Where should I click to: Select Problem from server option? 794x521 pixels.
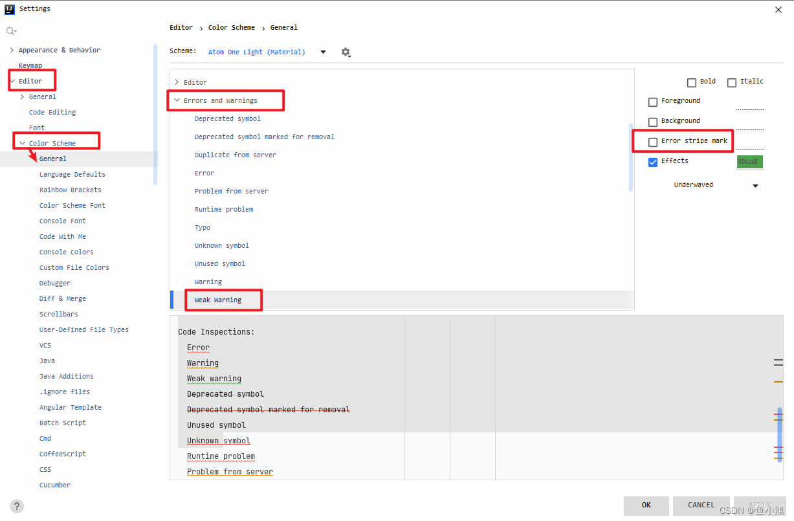coord(232,192)
